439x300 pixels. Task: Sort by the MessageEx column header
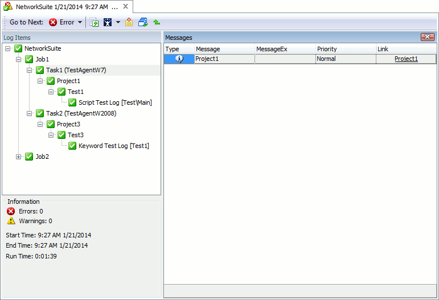[285, 49]
